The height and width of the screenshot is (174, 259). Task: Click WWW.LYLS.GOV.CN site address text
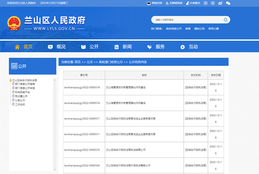click(54, 29)
